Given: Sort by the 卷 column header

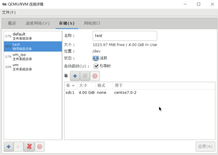Looking at the screenshot, I should [70, 86].
